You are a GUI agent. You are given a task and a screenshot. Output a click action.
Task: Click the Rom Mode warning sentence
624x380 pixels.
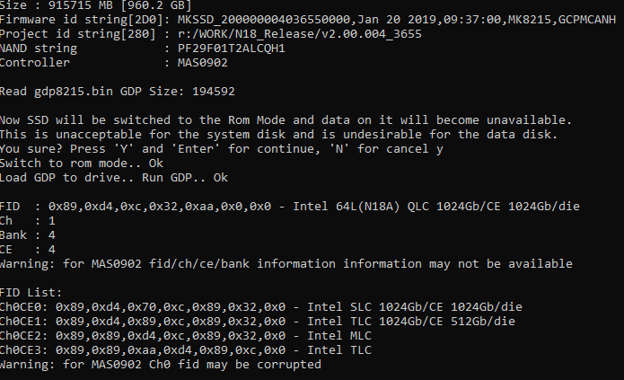pos(286,120)
